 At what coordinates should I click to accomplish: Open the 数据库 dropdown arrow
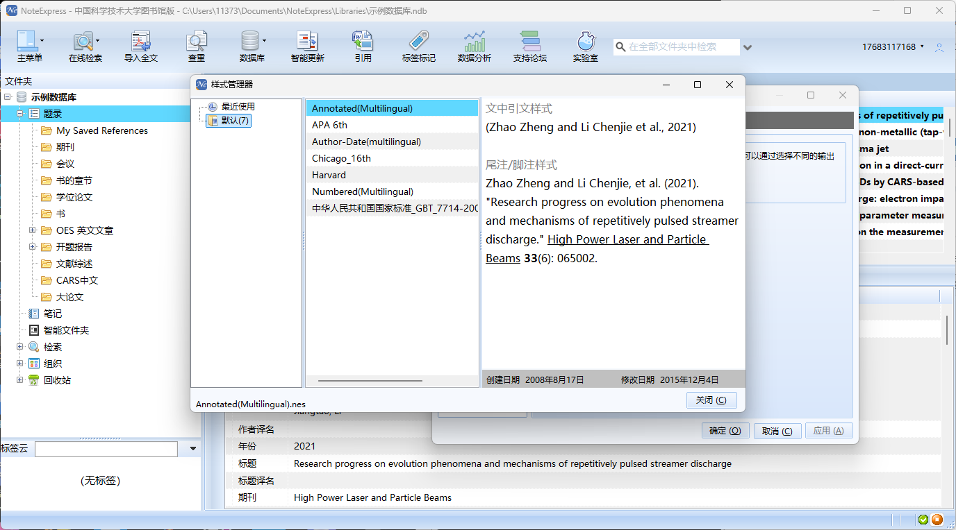264,40
